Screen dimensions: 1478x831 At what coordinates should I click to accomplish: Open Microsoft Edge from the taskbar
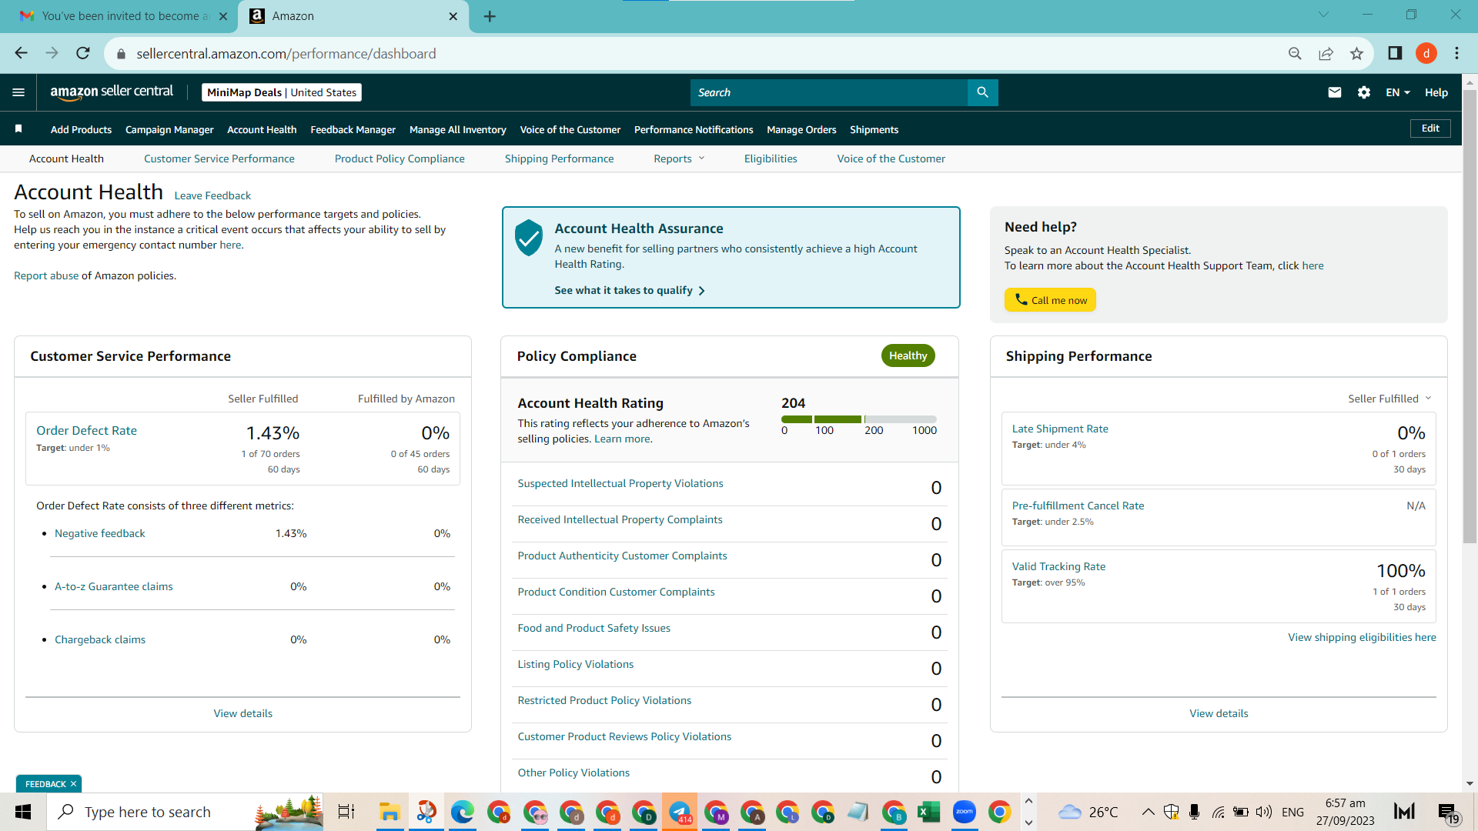[462, 812]
